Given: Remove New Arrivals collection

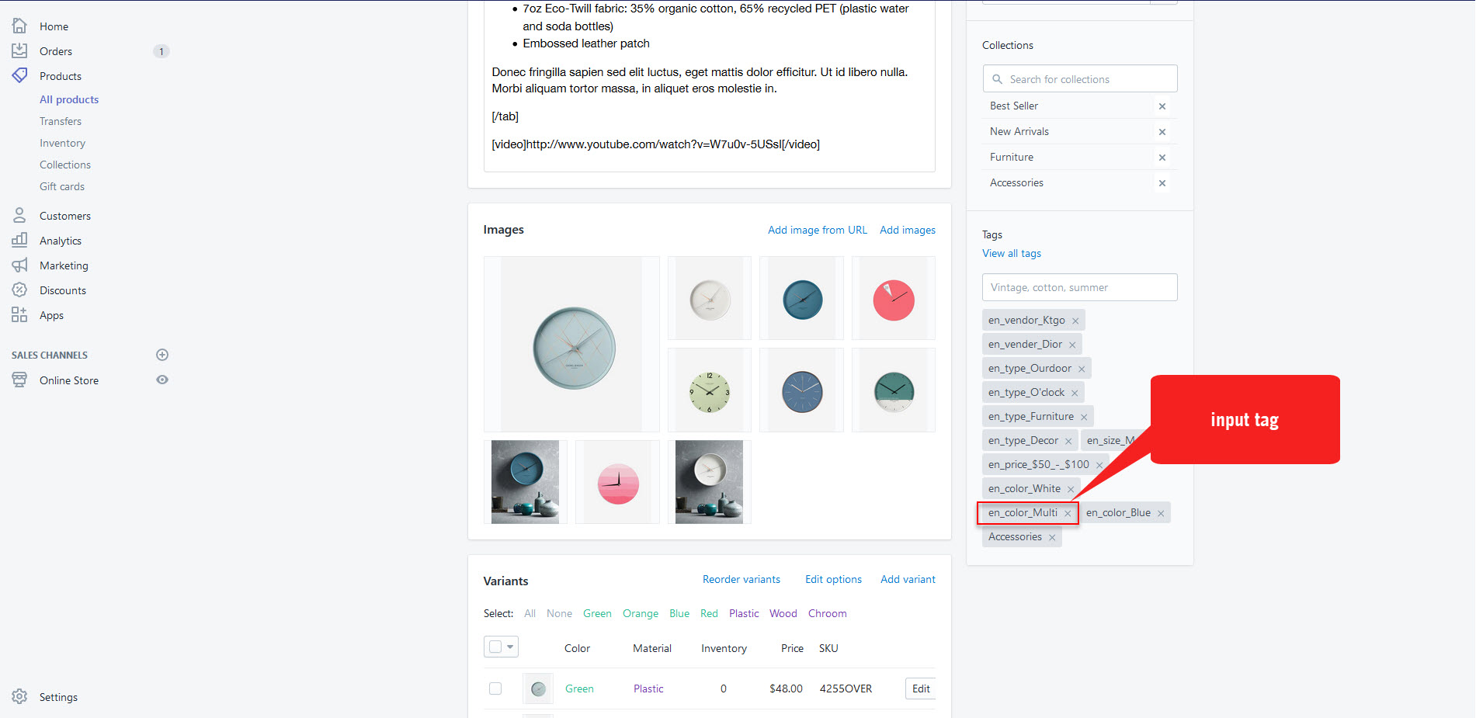Looking at the screenshot, I should [1162, 132].
